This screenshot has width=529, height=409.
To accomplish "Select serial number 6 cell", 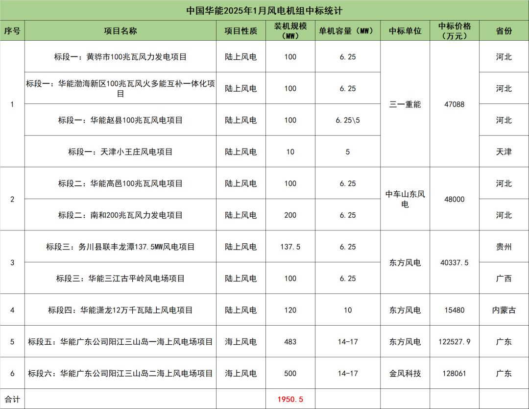I will click(12, 373).
